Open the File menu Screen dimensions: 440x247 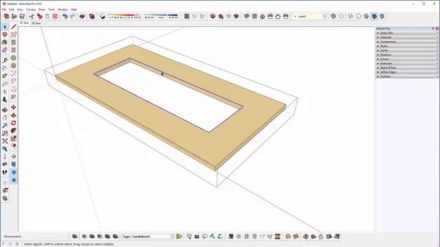click(4, 10)
